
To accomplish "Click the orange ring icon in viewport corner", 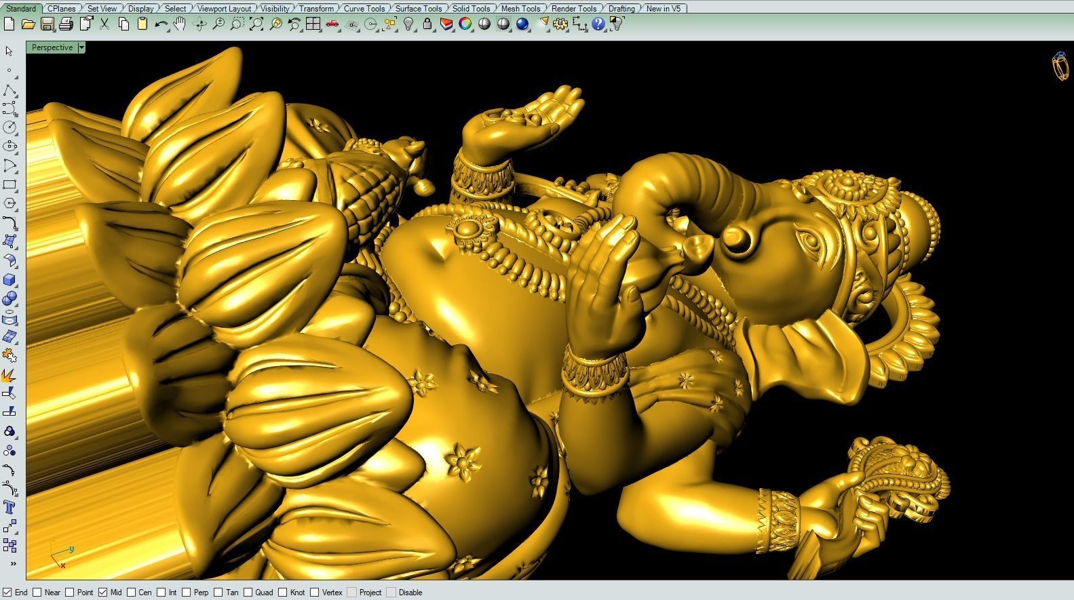I will click(1060, 66).
